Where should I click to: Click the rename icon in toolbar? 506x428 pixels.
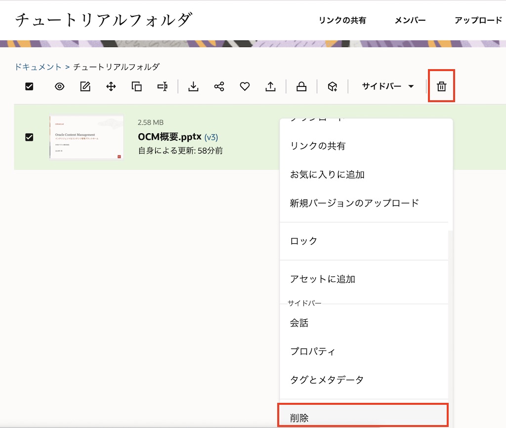click(162, 87)
